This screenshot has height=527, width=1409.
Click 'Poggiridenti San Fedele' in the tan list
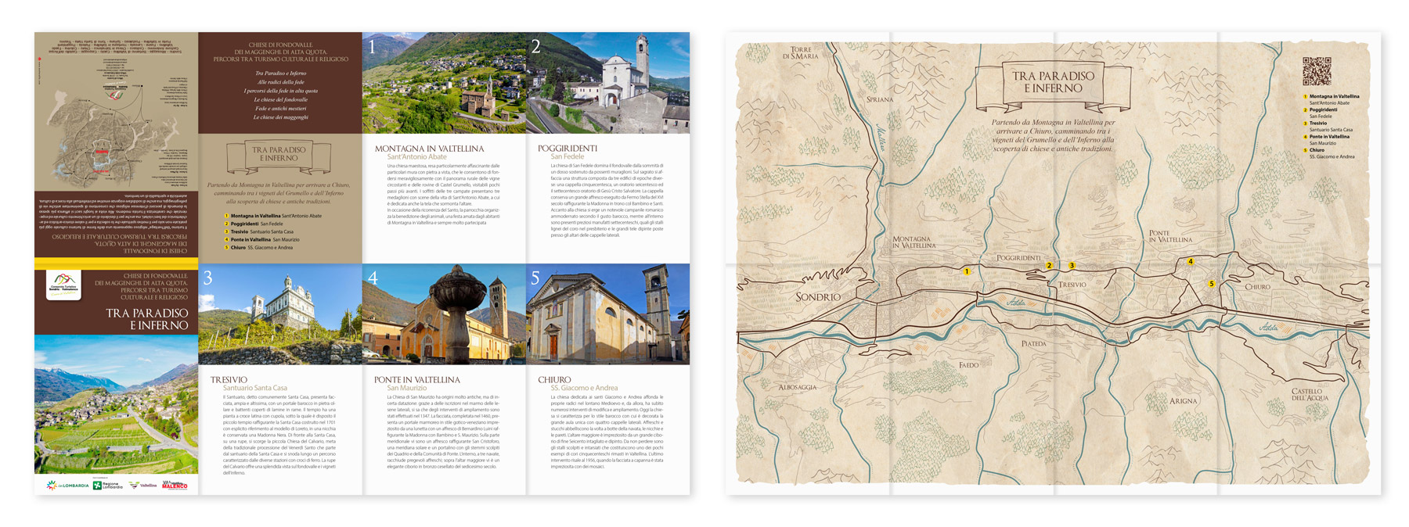click(254, 224)
